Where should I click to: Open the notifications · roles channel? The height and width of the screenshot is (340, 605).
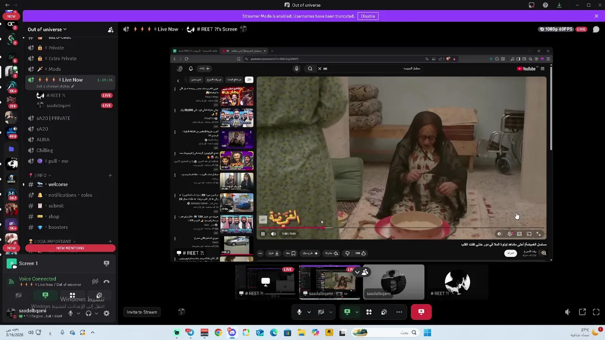(71, 195)
